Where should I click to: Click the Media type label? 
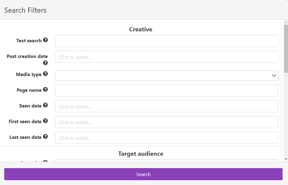click(29, 74)
